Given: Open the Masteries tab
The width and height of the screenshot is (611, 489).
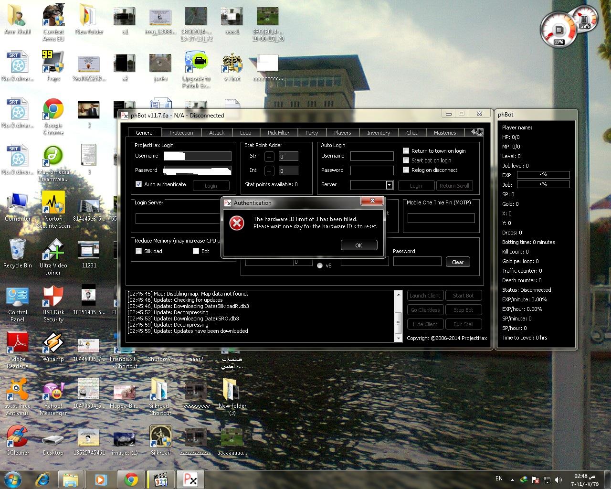Looking at the screenshot, I should tap(445, 133).
